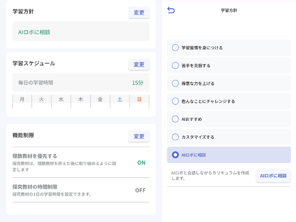Select 色んなことにチャレンジする radio option

229,101
